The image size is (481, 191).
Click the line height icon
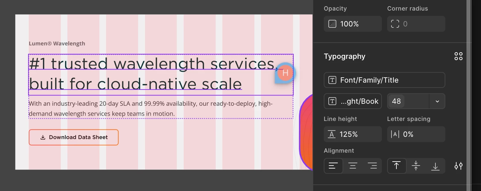coord(332,134)
